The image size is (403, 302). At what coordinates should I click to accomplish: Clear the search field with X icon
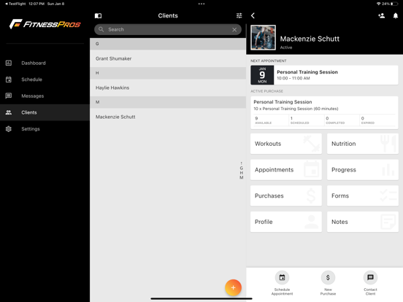(x=234, y=29)
